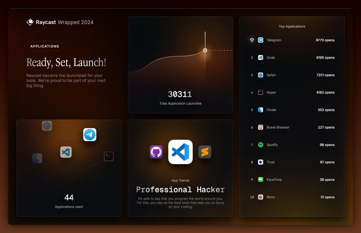This screenshot has height=233, width=361.
Task: Click the Фото app icon at rank 10
Action: pos(261,197)
